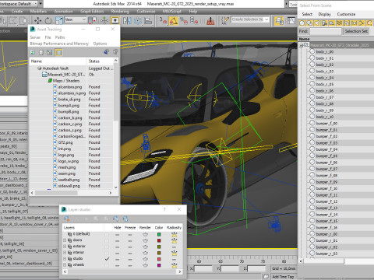374x280 pixels.
Task: Toggle Display Lights filter in Select From Scene
Action: click(x=317, y=23)
